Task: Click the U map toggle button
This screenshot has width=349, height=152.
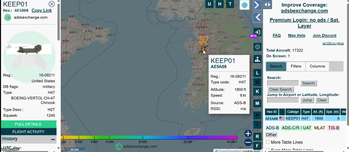Action: click(209, 4)
